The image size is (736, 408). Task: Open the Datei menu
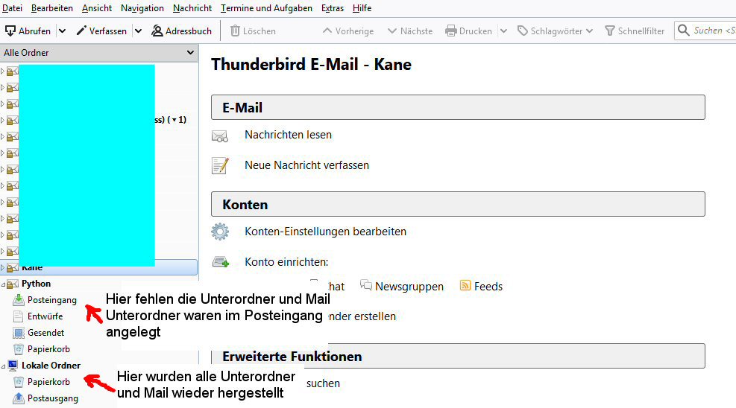click(x=12, y=8)
